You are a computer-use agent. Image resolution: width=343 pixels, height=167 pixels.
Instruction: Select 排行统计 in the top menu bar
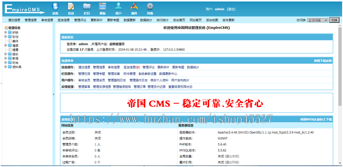pos(163,20)
